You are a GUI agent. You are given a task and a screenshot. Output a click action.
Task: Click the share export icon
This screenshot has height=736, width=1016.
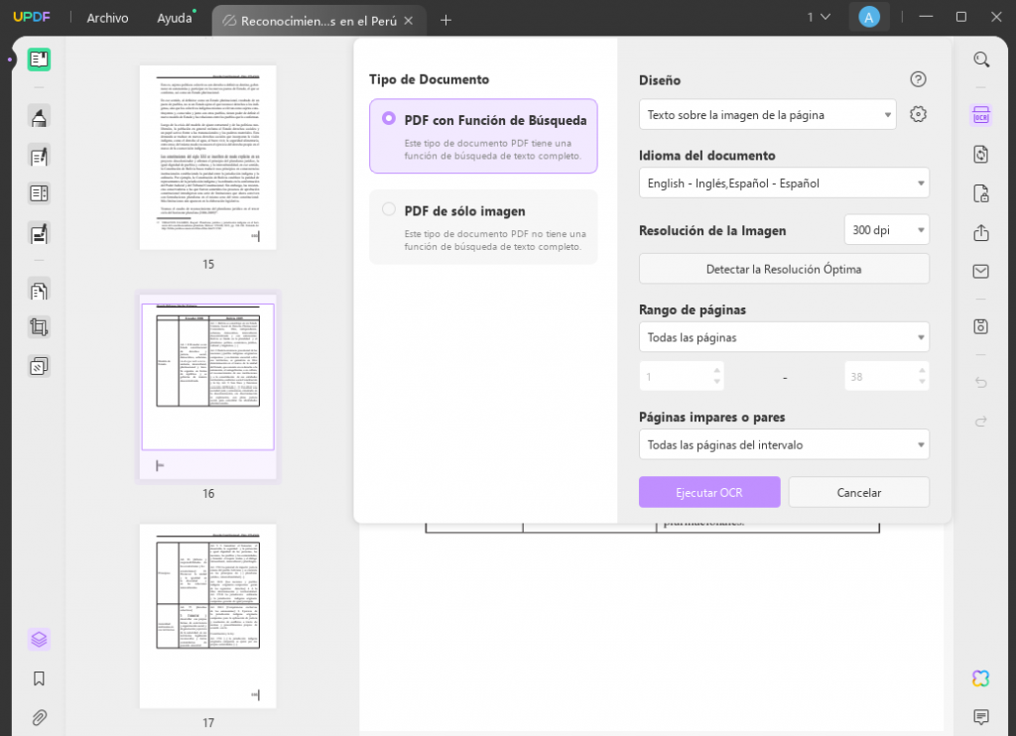(x=980, y=232)
